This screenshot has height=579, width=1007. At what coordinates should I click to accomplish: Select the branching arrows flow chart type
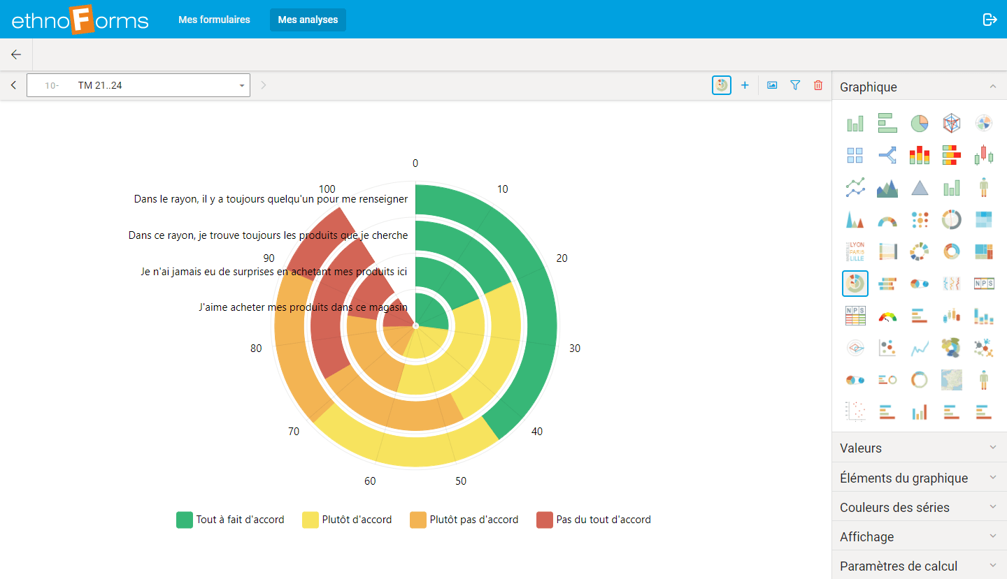tap(887, 155)
